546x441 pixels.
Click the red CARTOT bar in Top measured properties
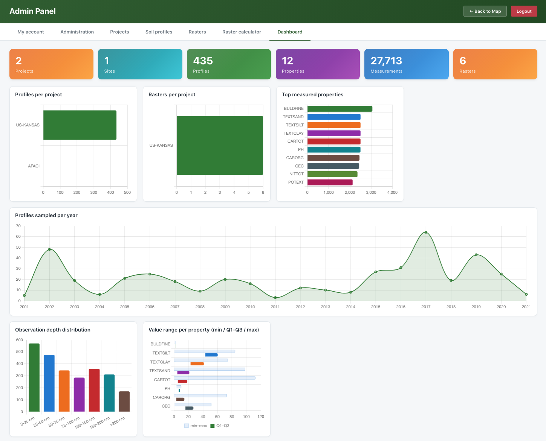334,141
